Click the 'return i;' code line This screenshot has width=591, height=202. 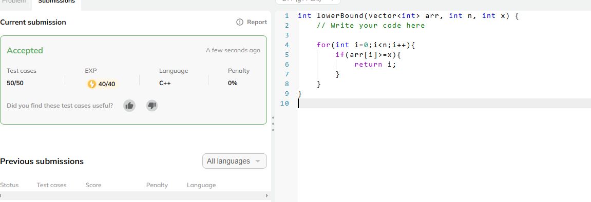[x=375, y=64]
